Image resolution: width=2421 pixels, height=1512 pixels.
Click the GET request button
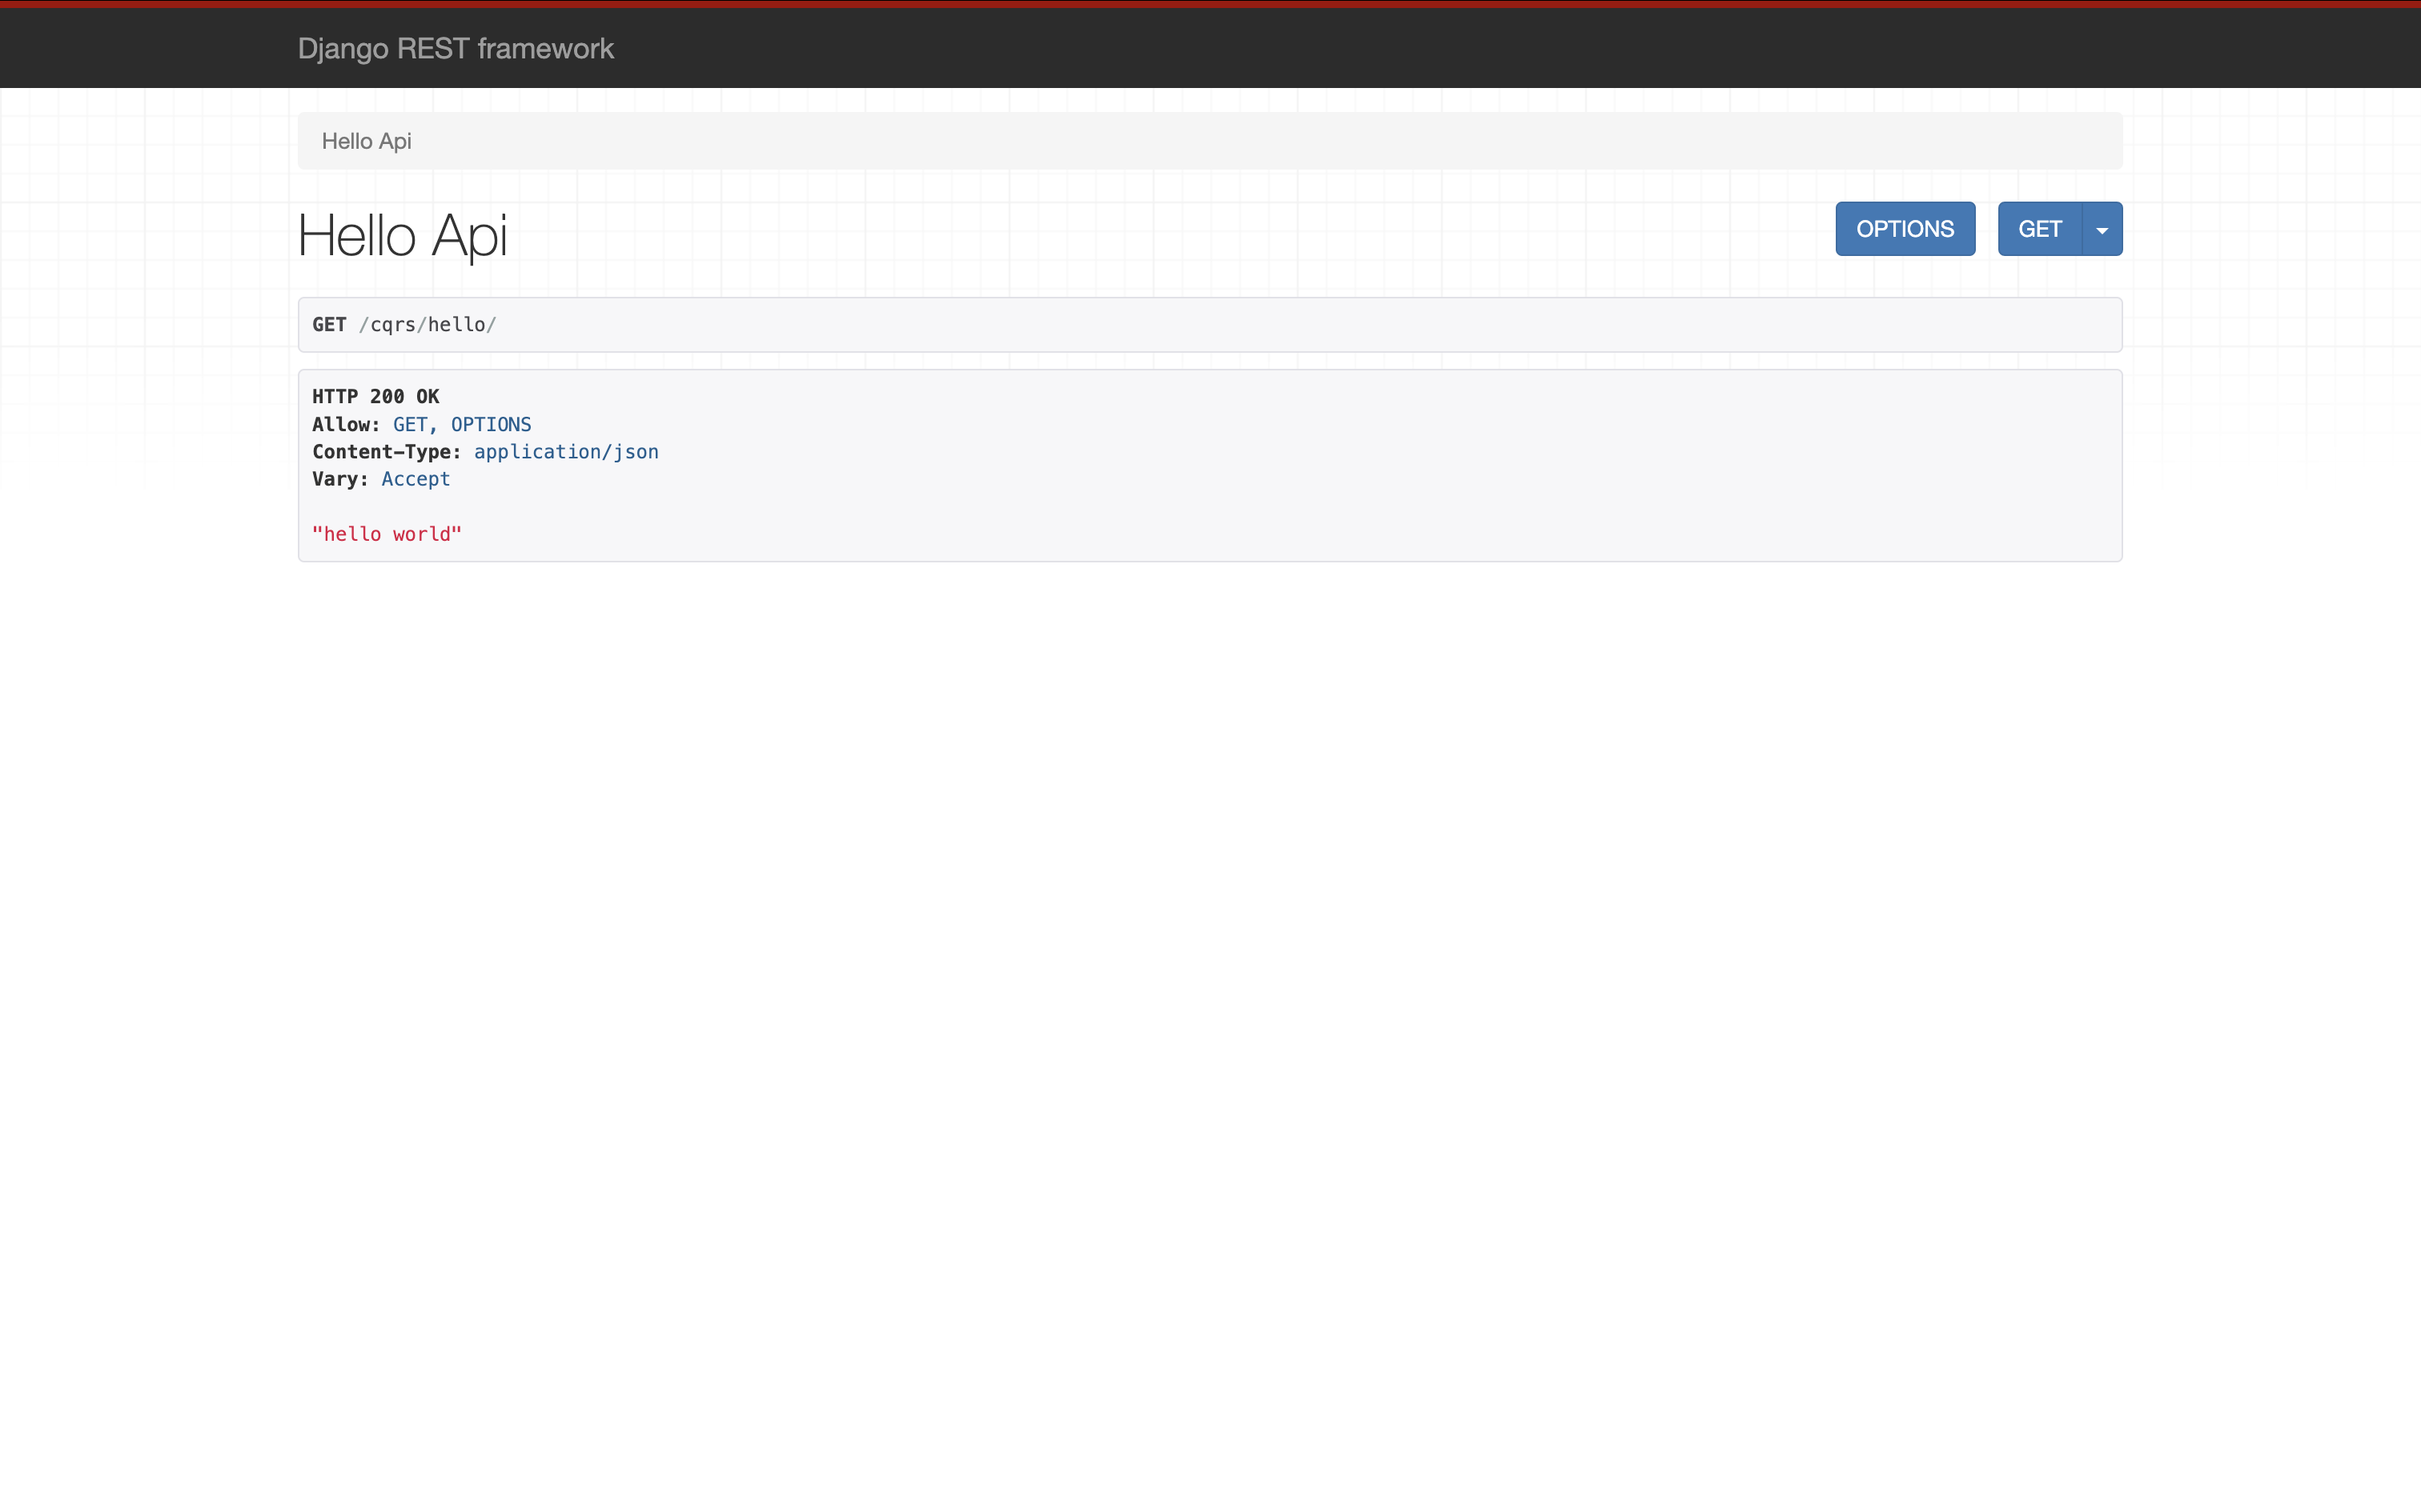coord(2039,229)
